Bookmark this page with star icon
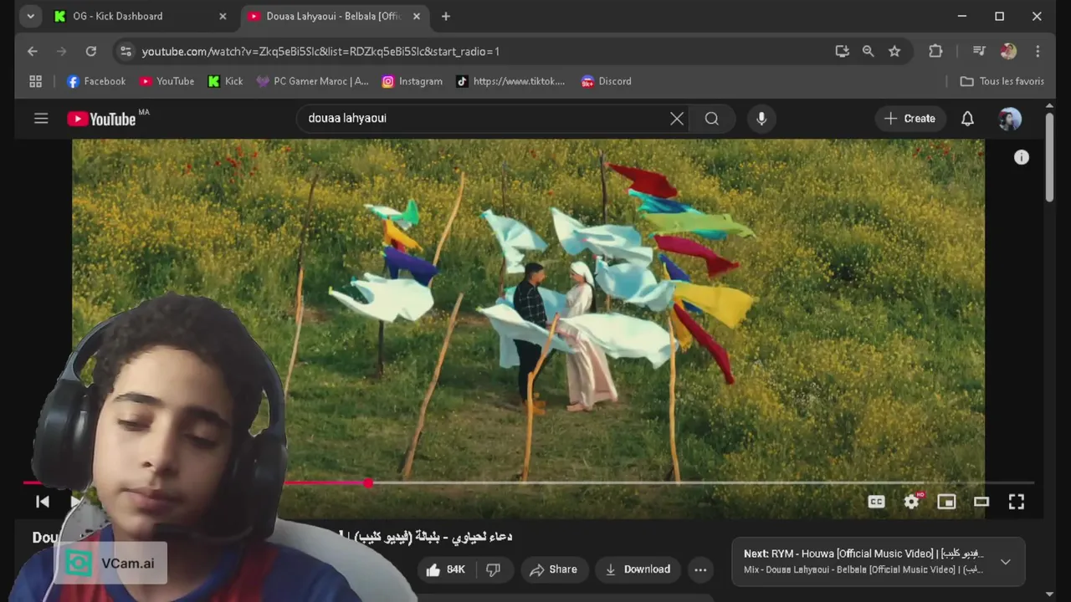The height and width of the screenshot is (602, 1071). tap(894, 51)
